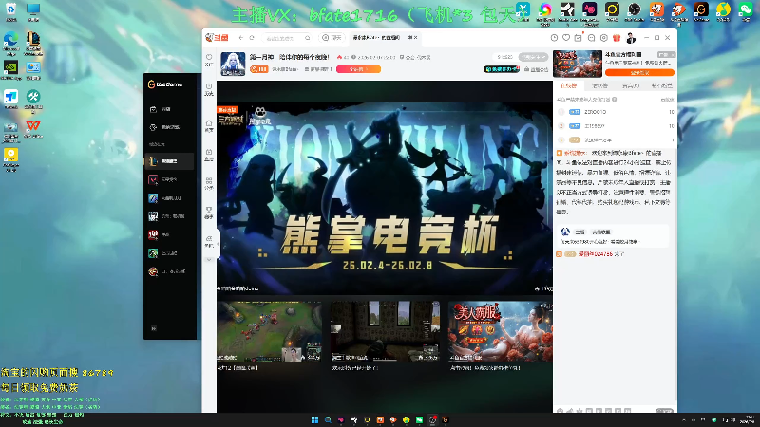This screenshot has width=760, height=427.
Task: Open the Recycle Bin on desktop
Action: pyautogui.click(x=10, y=12)
